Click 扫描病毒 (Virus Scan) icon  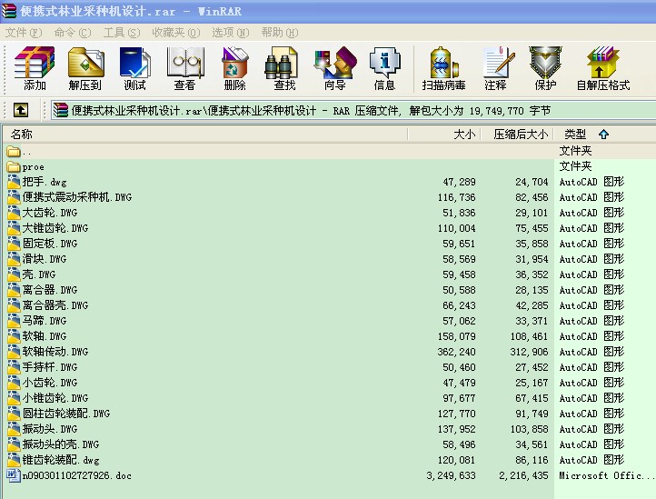443,68
